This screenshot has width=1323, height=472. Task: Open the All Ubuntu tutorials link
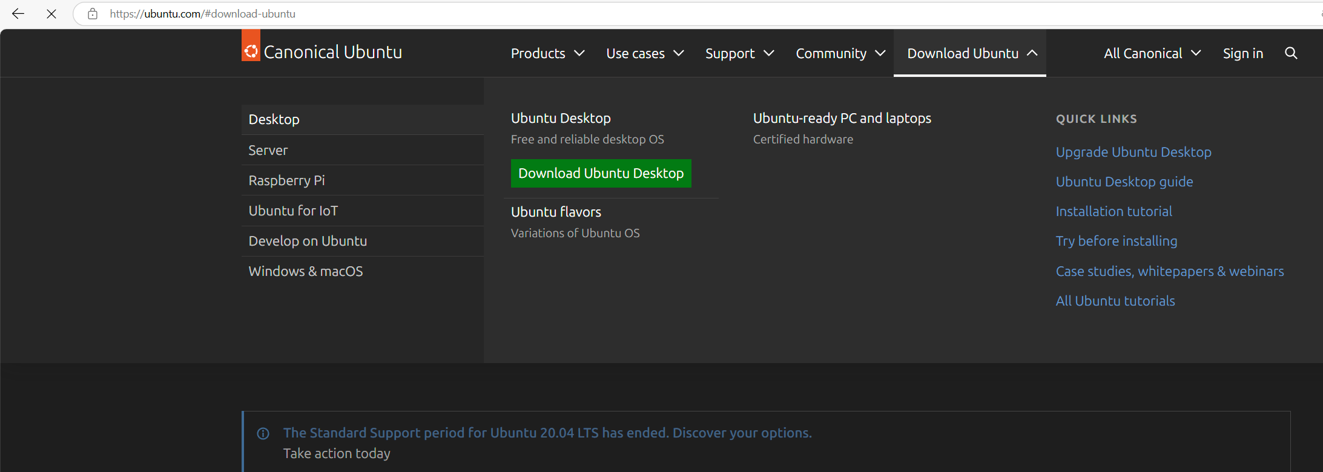pos(1115,301)
